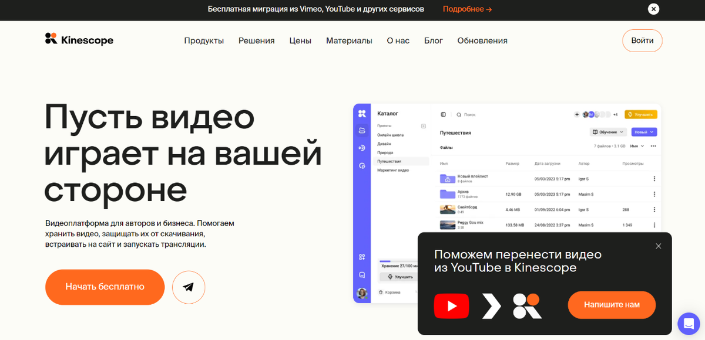Open the Имя sort dropdown
The width and height of the screenshot is (705, 340).
point(637,146)
